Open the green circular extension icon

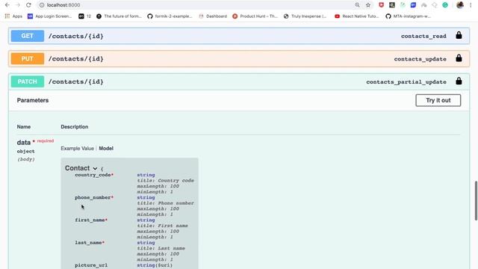(445, 5)
